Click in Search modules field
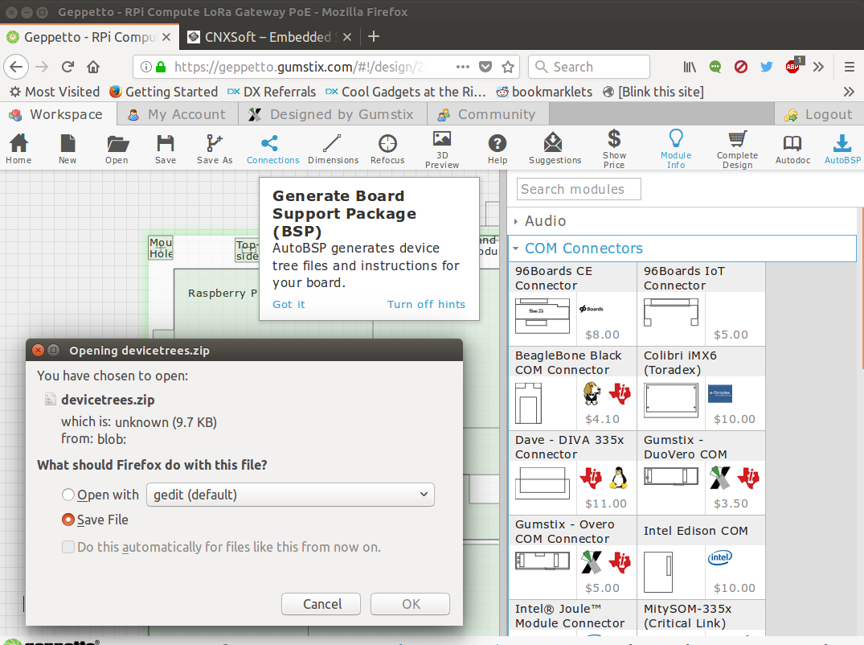The image size is (864, 645). coord(579,189)
